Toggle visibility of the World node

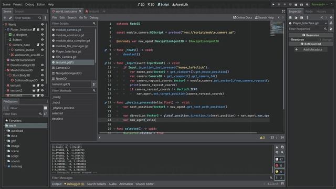click(x=42, y=25)
